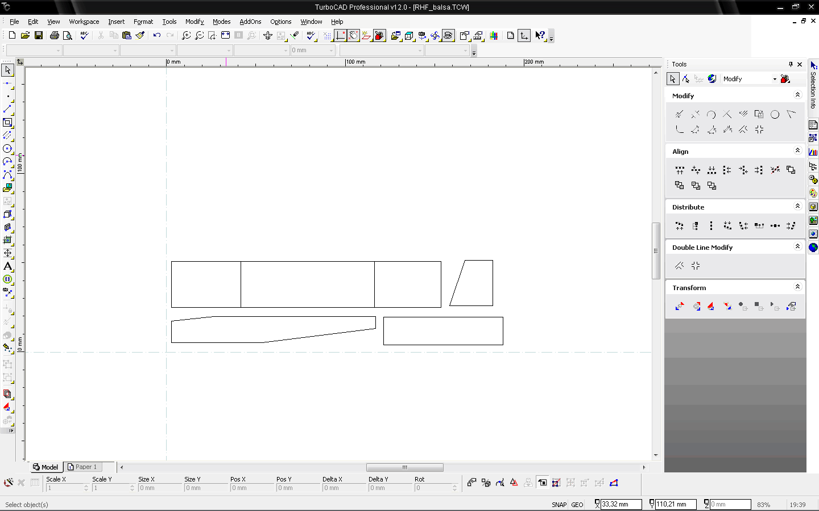Open Print Preview from toolbar
The image size is (819, 511).
click(x=68, y=35)
